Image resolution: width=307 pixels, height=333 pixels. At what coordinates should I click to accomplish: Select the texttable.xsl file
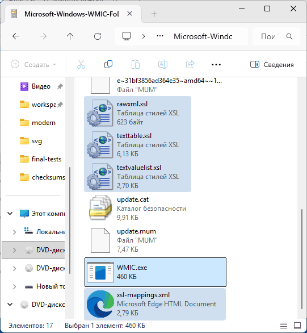[137, 144]
